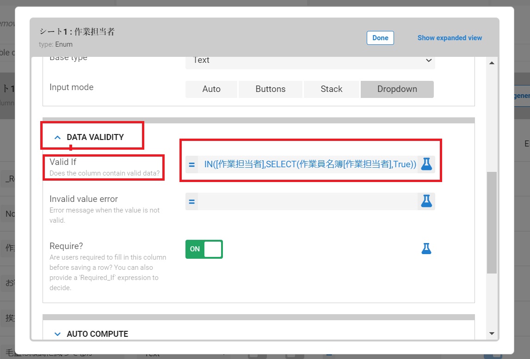Click the vertical scrollbar thumb

pyautogui.click(x=492, y=223)
